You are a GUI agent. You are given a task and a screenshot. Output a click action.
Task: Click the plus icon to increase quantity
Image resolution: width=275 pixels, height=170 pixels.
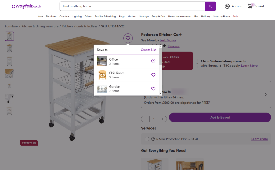click(x=162, y=119)
